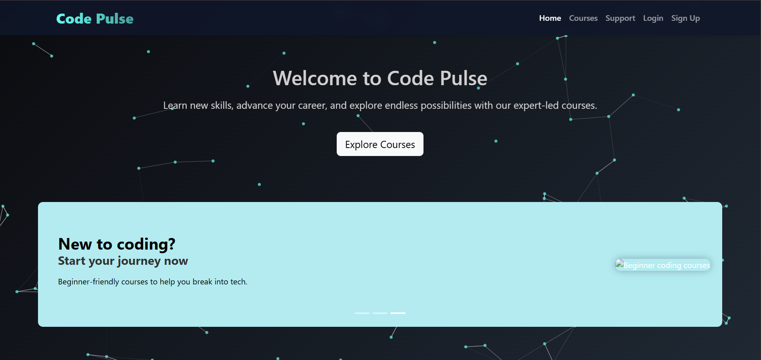The height and width of the screenshot is (360, 761).
Task: Navigate to the Support section
Action: click(x=620, y=18)
